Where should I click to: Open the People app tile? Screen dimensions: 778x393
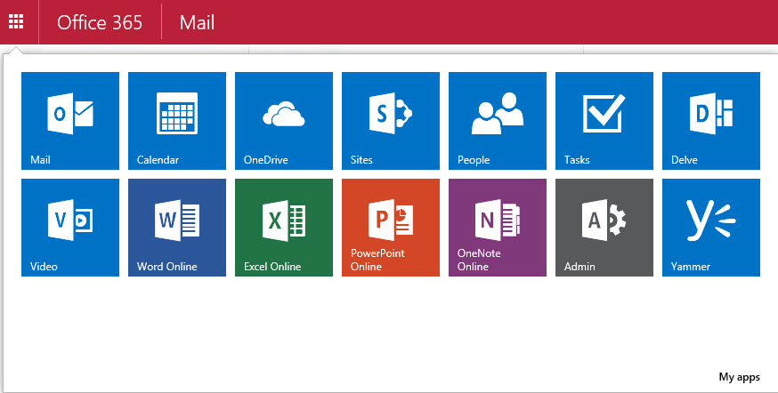(497, 120)
